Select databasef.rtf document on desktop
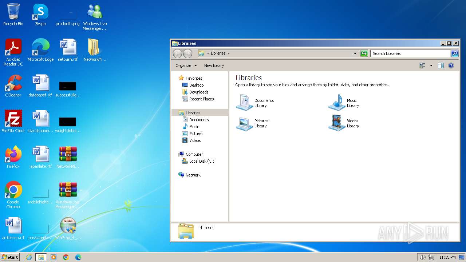This screenshot has height=262, width=466. tap(40, 86)
